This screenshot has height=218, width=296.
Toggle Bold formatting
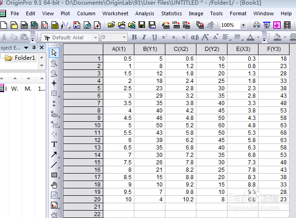[x=134, y=37]
